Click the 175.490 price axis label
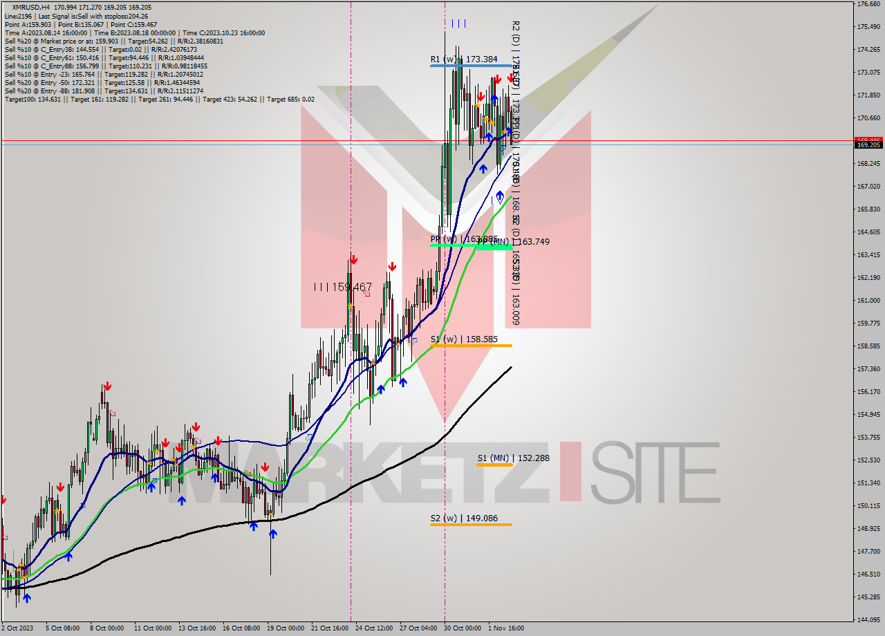The height and width of the screenshot is (636, 885). [868, 27]
